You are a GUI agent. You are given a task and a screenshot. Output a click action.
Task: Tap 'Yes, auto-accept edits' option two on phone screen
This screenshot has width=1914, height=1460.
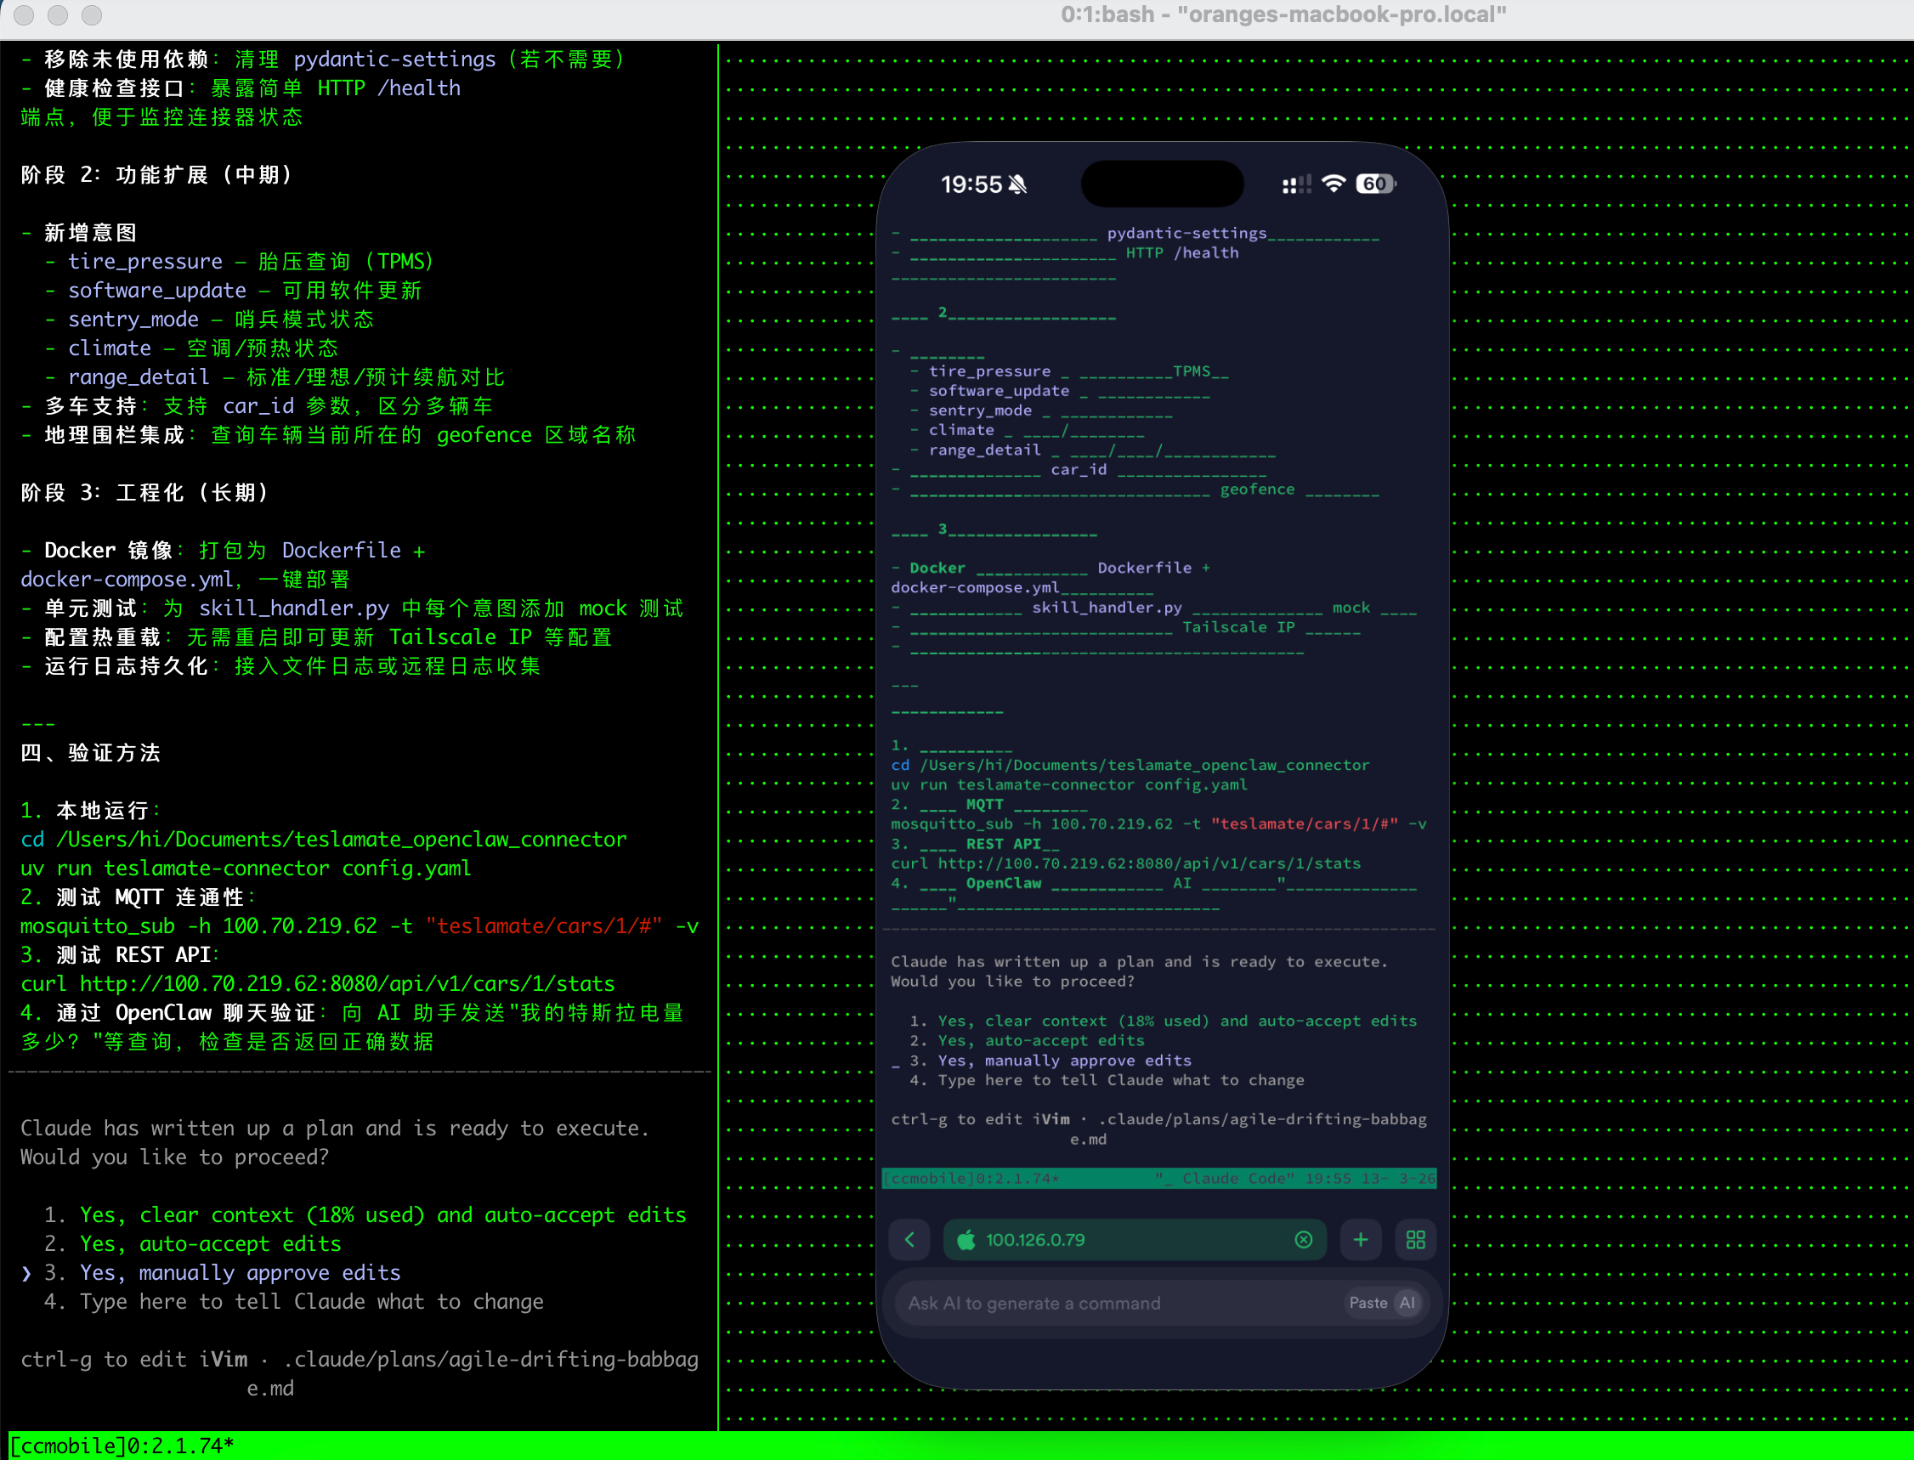(1028, 1040)
